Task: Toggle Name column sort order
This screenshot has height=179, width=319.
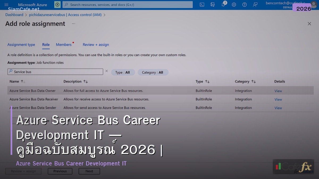Action: click(x=22, y=81)
